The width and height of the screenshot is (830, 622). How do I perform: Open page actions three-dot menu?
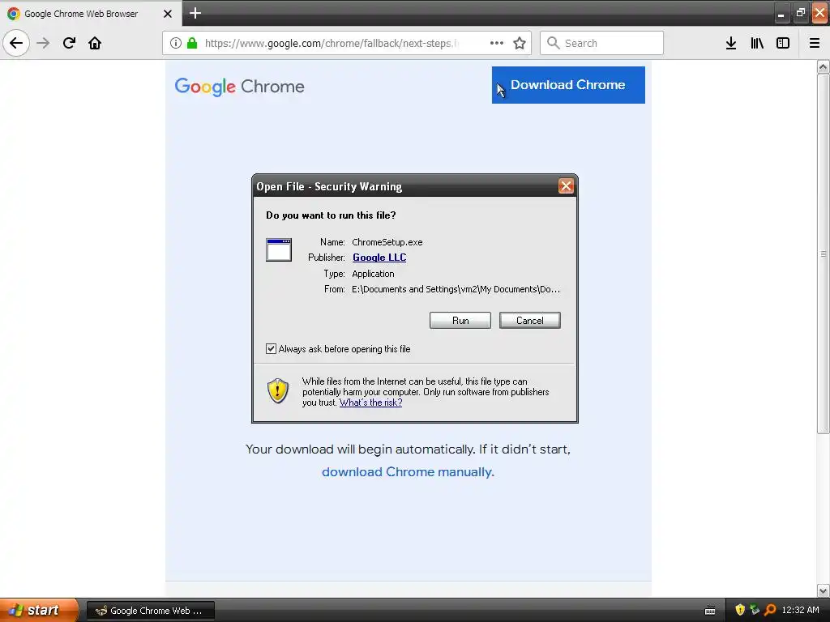pyautogui.click(x=497, y=43)
